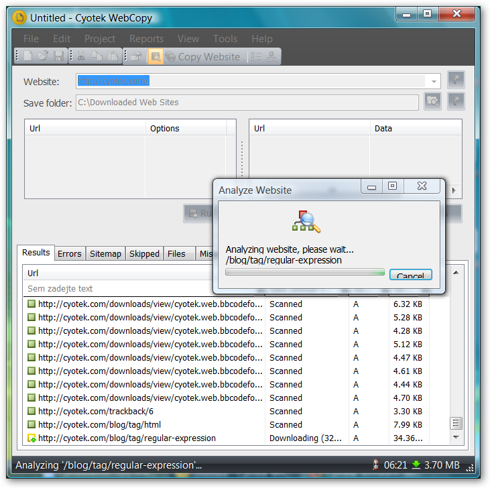Click the Save folder path field

pyautogui.click(x=247, y=103)
